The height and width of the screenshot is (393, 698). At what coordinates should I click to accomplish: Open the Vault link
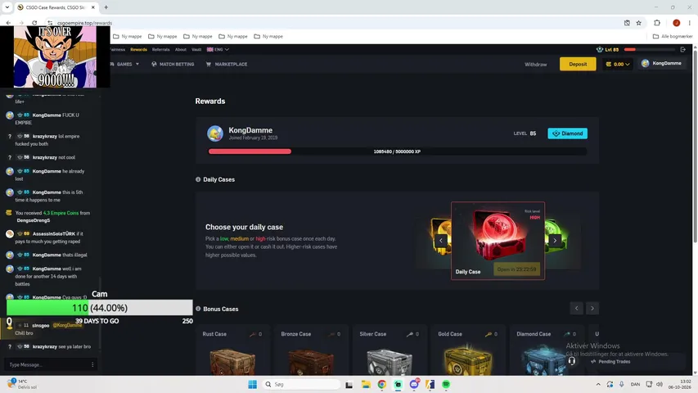pos(196,49)
